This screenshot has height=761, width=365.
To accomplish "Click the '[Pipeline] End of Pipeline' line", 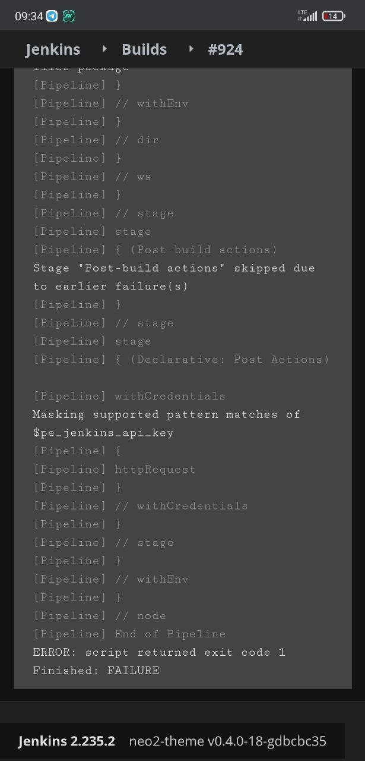I will click(129, 634).
